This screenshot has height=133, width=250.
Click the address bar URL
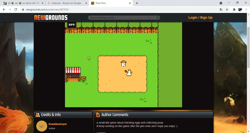click(x=47, y=9)
